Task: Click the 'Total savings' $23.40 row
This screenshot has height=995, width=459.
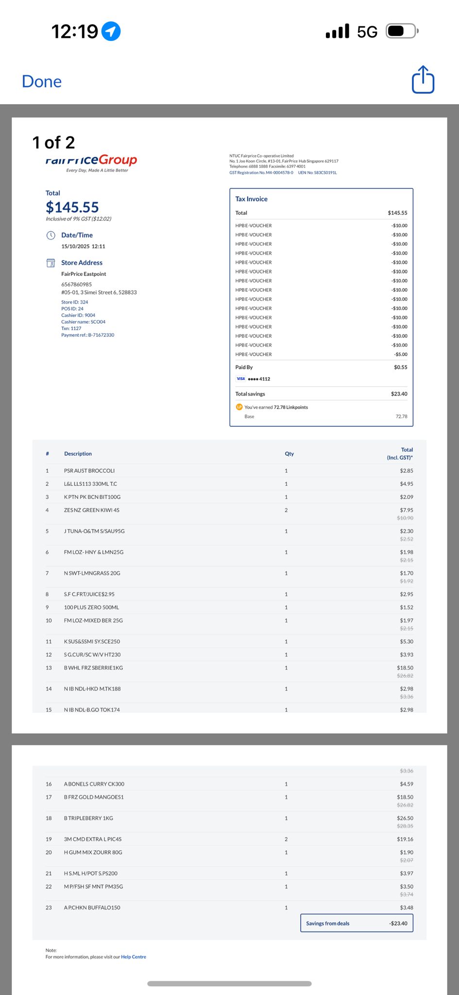Action: tap(322, 394)
